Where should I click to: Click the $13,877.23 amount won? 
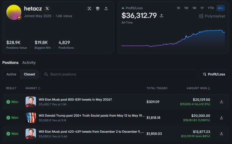click(201, 132)
